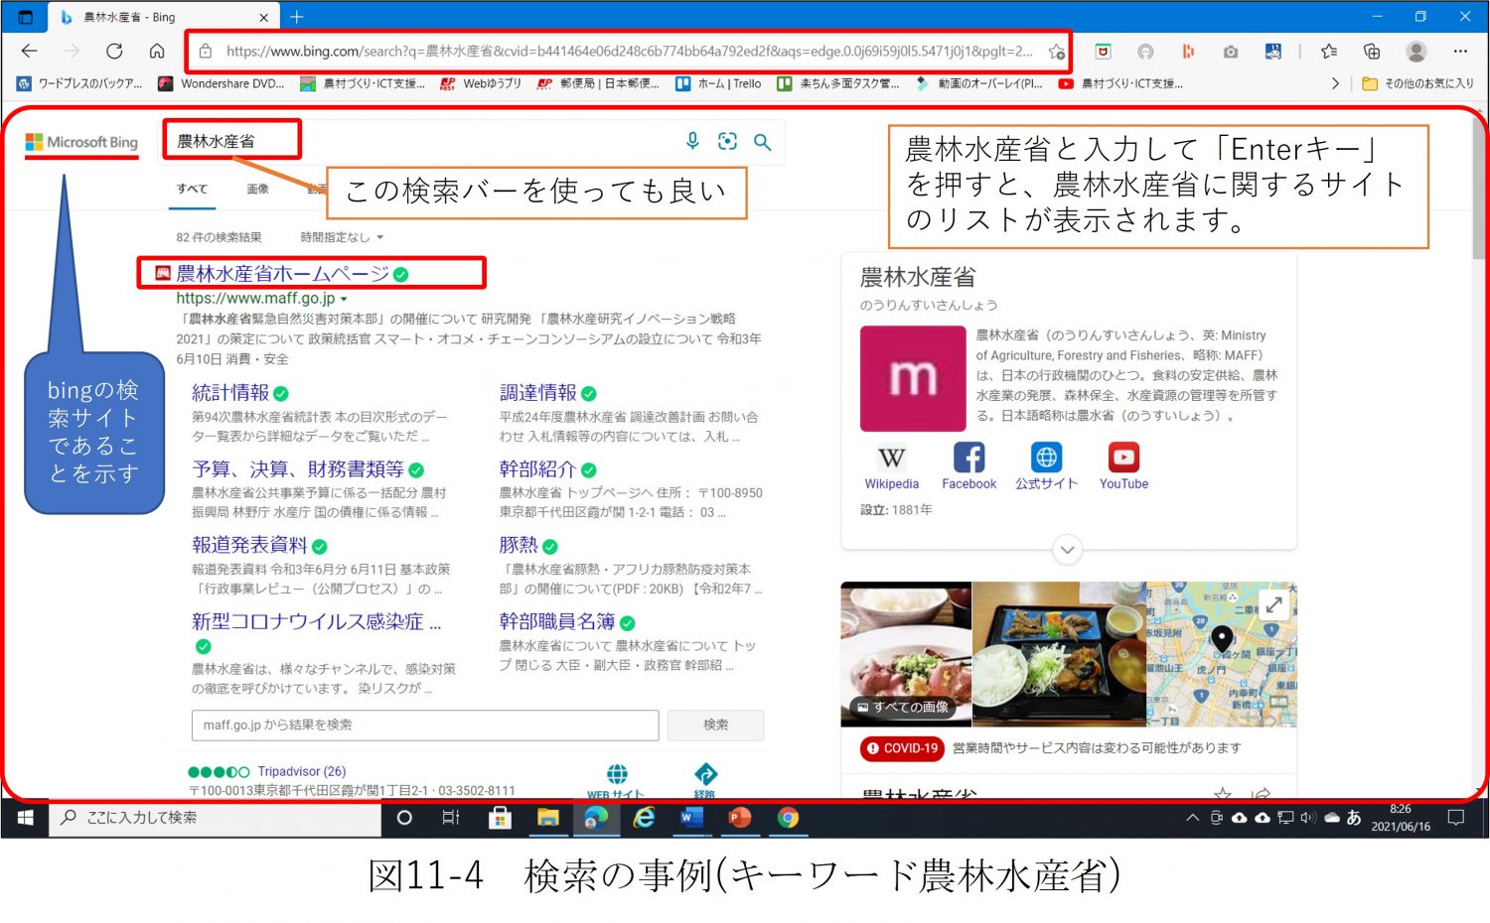Click the 検索 site search button
Image resolution: width=1490 pixels, height=923 pixels.
715,725
